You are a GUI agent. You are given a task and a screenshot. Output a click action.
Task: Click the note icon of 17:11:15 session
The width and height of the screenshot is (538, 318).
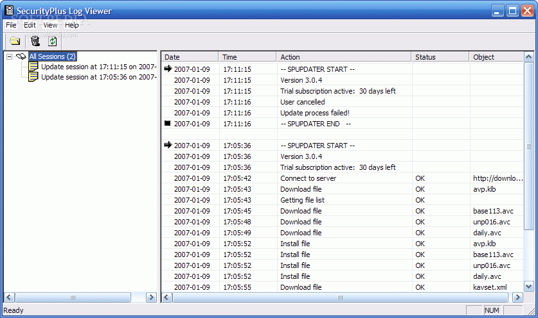pos(33,67)
